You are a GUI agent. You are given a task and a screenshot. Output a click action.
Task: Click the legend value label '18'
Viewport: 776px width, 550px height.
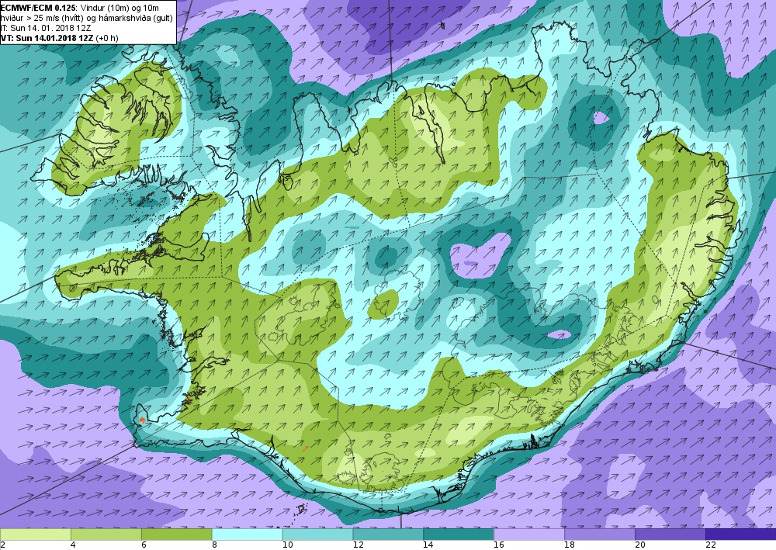tap(570, 545)
